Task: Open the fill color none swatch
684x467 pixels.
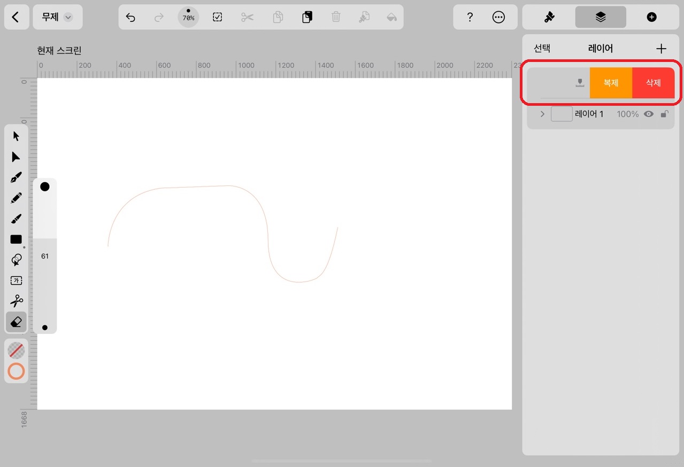Action: [16, 351]
